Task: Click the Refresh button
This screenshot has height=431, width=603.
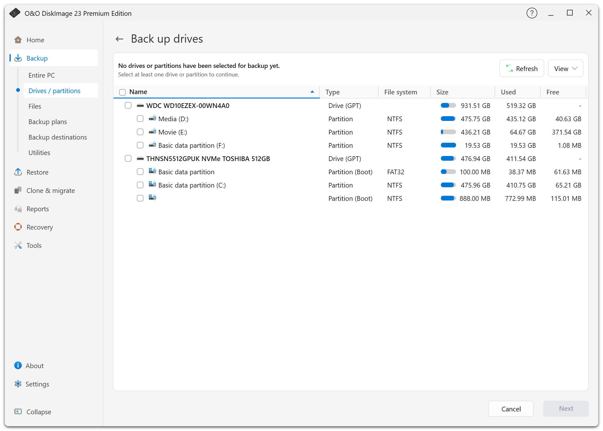Action: click(x=521, y=69)
